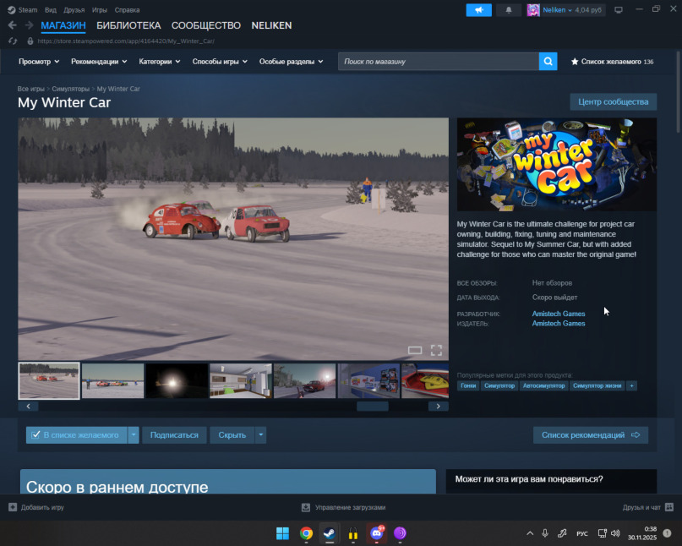Select the dark night headlight thumbnail
Screen dimensions: 682x546
pos(177,380)
